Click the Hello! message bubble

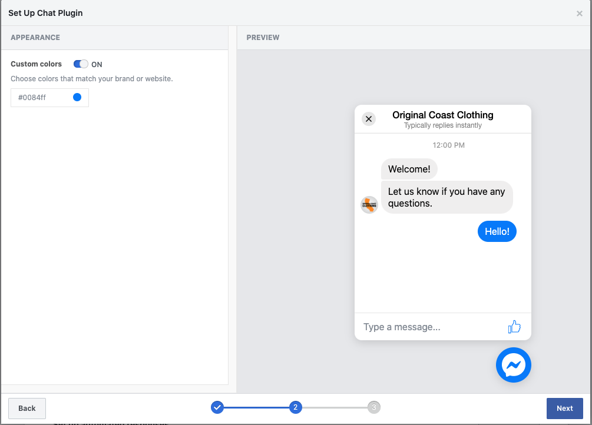click(x=497, y=231)
